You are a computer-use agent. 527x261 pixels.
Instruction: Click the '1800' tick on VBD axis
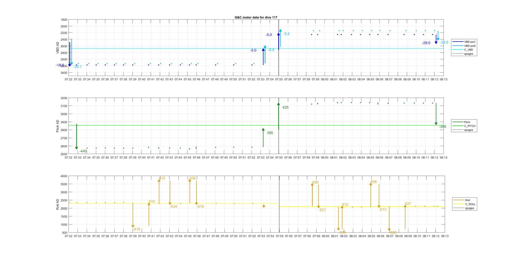(x=64, y=20)
